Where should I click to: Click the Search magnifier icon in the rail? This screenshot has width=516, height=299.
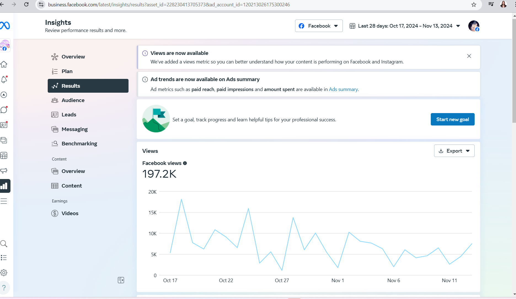4,244
